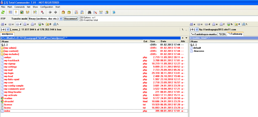Viewport: 258px width, 117px height.
Task: Click the Reread source (refresh) toolbar icon
Action: click(x=3, y=12)
